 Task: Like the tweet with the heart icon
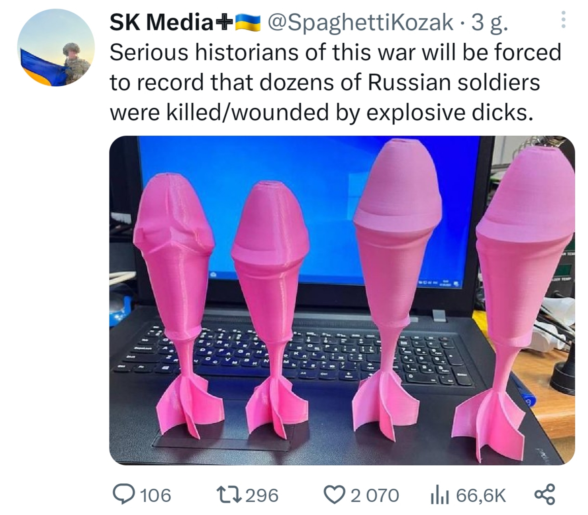(x=335, y=495)
